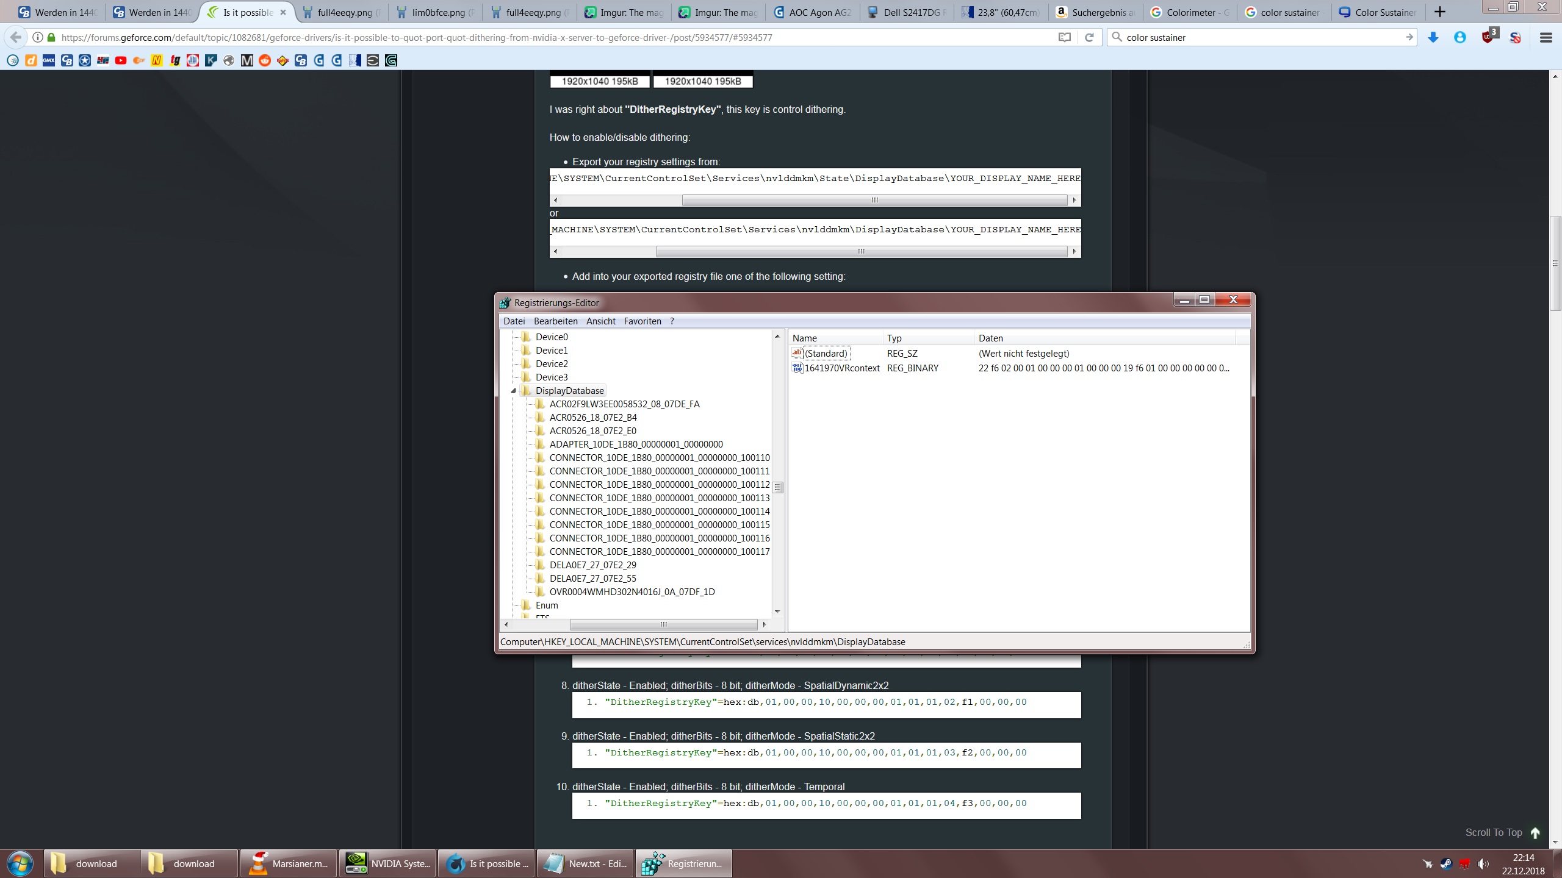
Task: Click the web search box
Action: pyautogui.click(x=1262, y=37)
